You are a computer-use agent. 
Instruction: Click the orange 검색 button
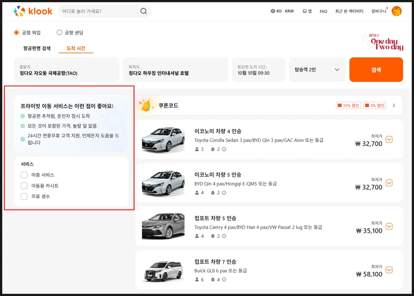376,70
